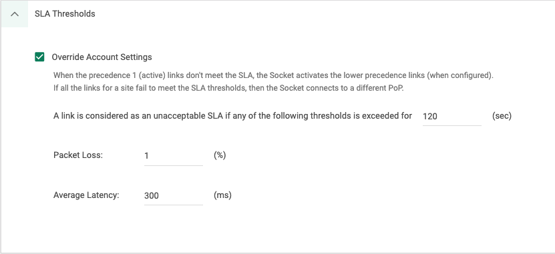Click the Override Account Settings label text
The width and height of the screenshot is (555, 254).
coord(102,57)
